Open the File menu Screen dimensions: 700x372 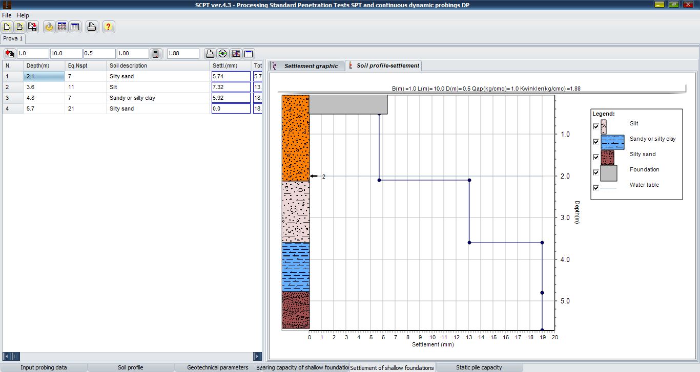coord(7,15)
